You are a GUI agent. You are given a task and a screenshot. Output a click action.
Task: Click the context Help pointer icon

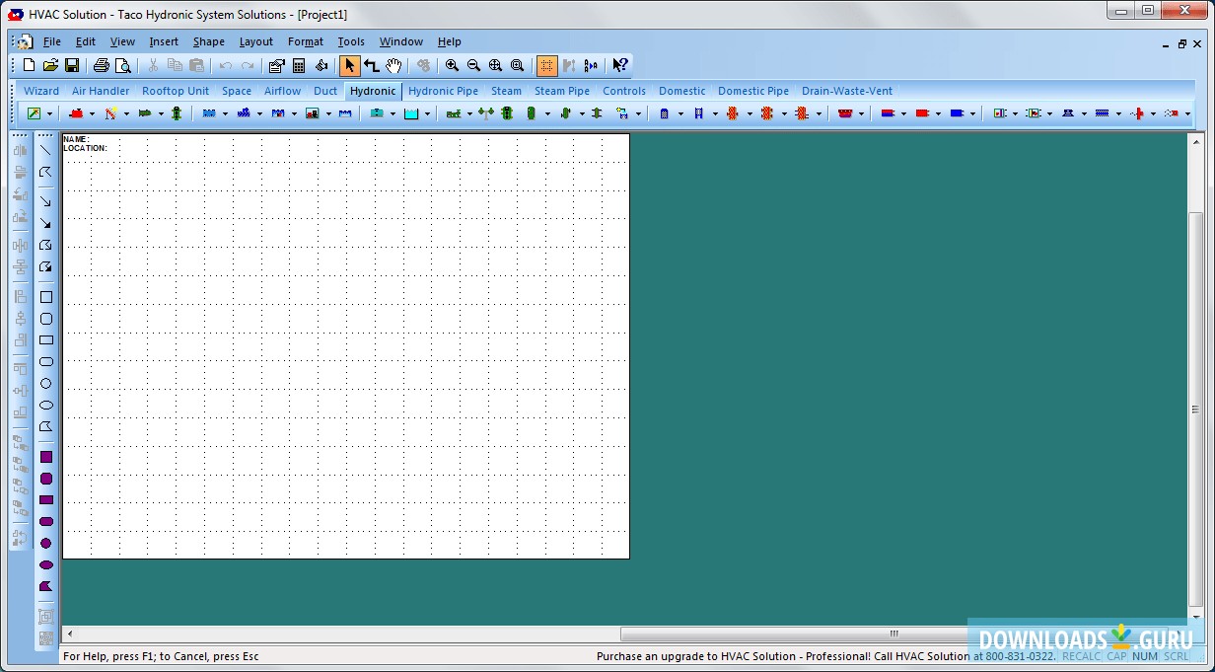(619, 66)
